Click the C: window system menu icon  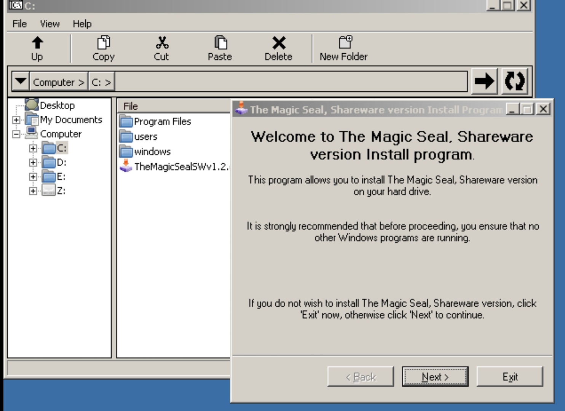point(16,5)
